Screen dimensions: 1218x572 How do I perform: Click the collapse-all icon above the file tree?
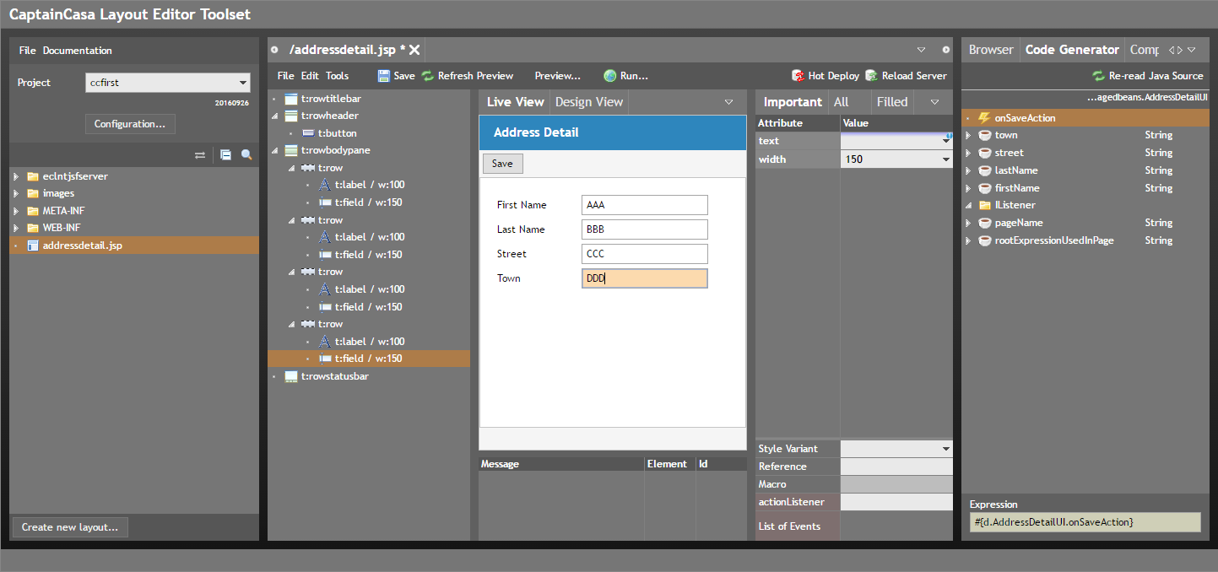[x=225, y=155]
